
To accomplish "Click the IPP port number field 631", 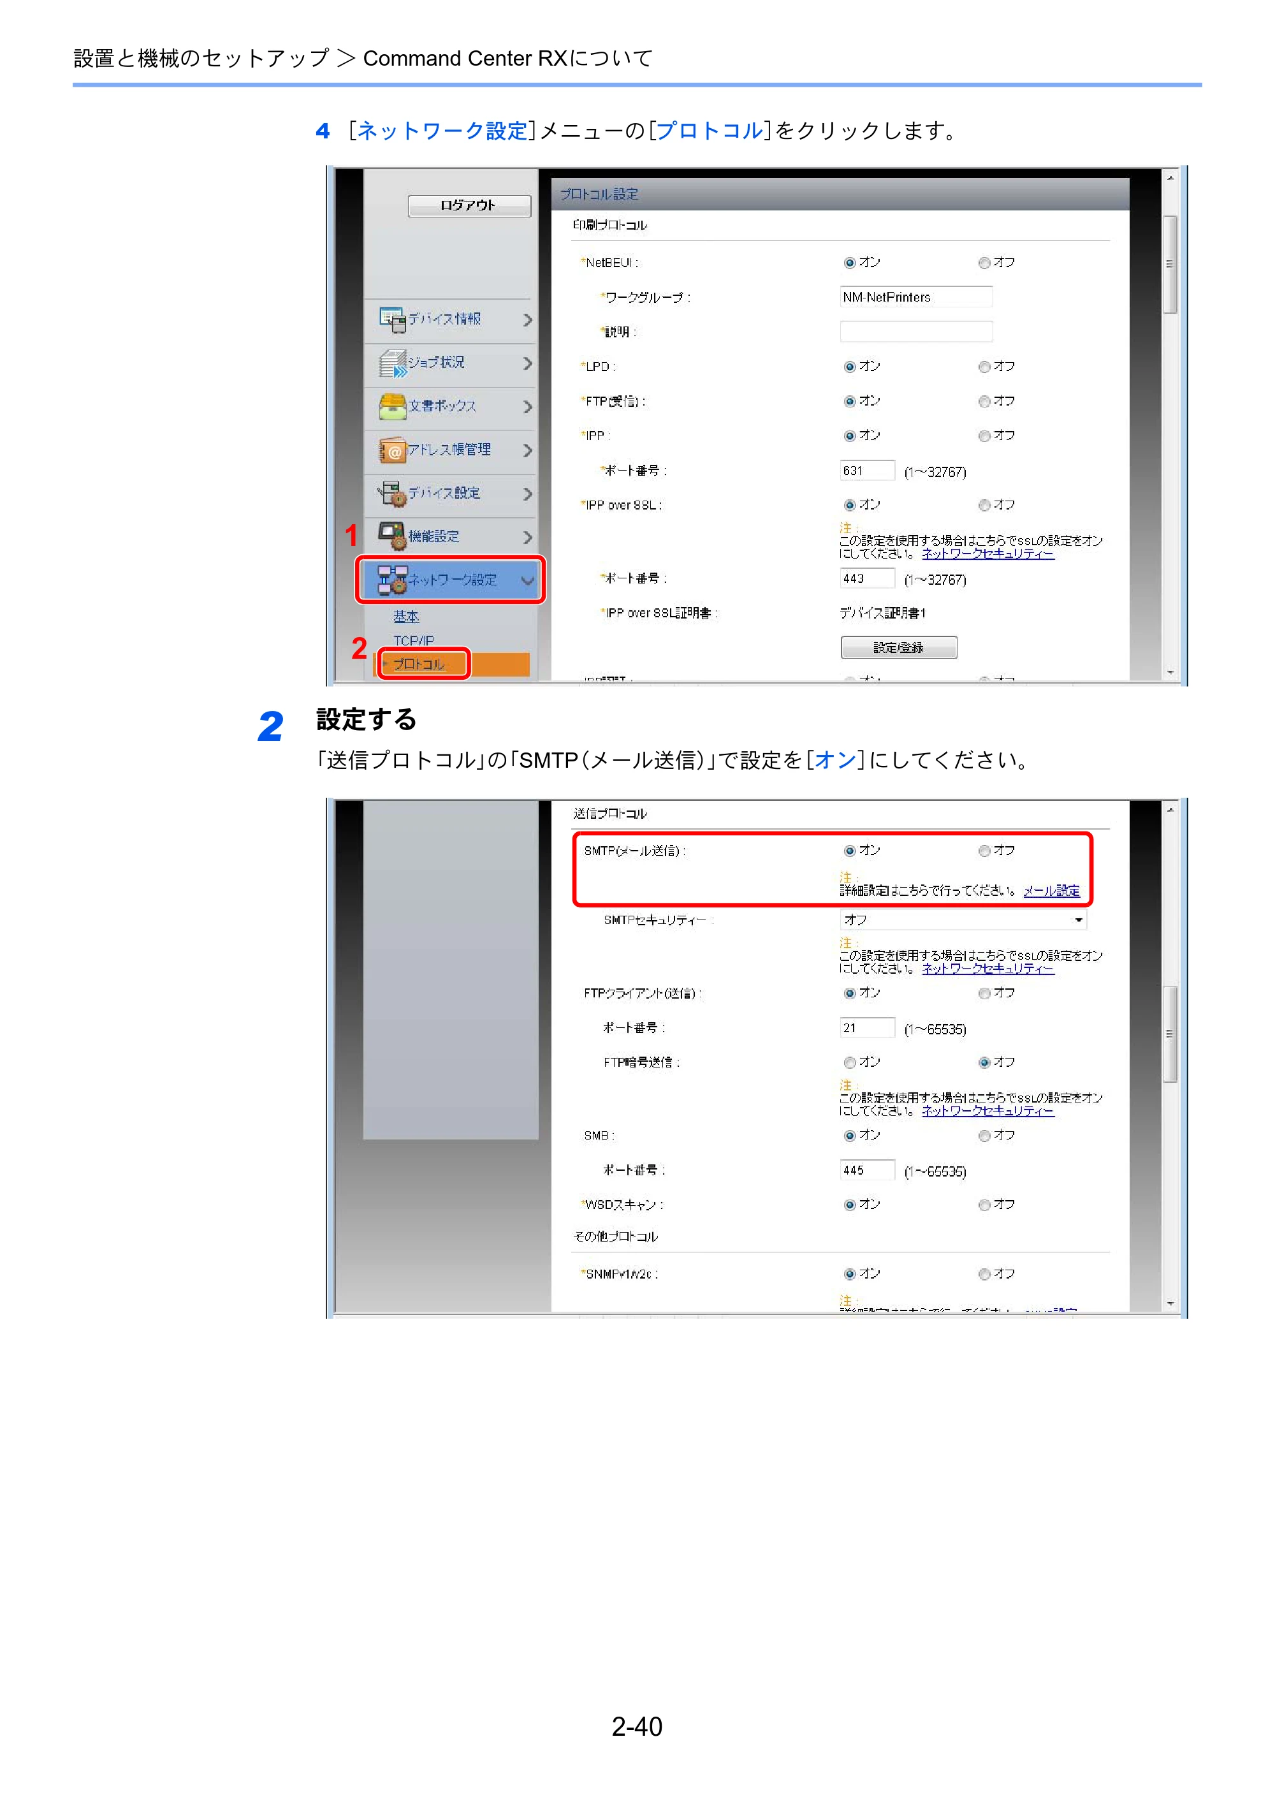I will [867, 471].
